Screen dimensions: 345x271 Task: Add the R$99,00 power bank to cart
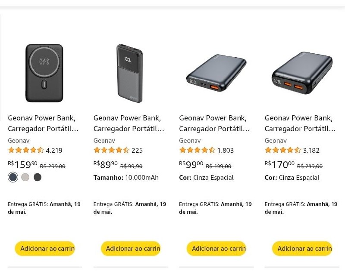216,248
